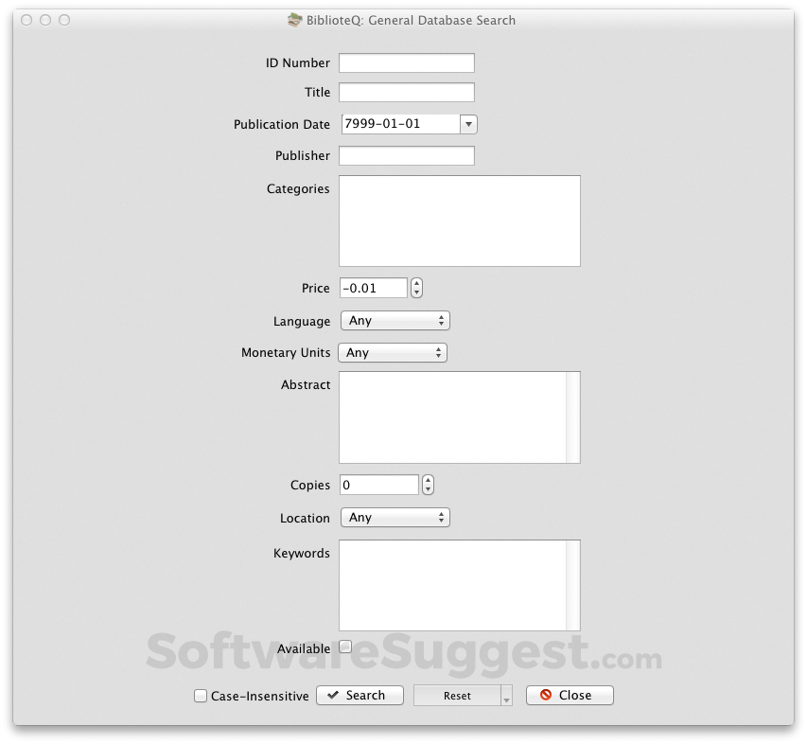Toggle the Available checkbox
This screenshot has width=807, height=744.
click(345, 647)
